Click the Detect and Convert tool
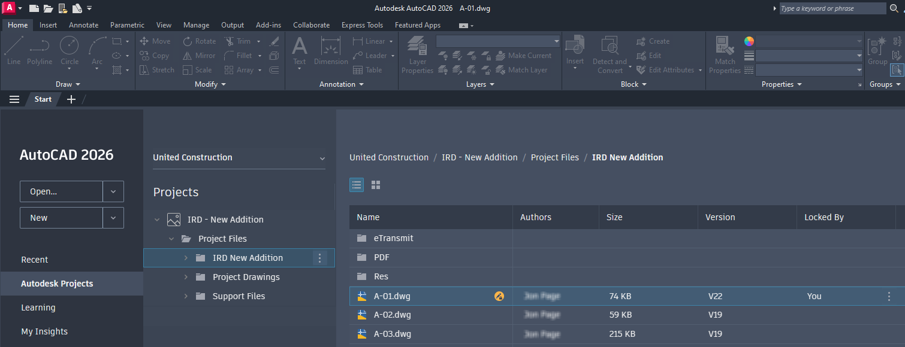Viewport: 905px width, 347px height. point(610,54)
